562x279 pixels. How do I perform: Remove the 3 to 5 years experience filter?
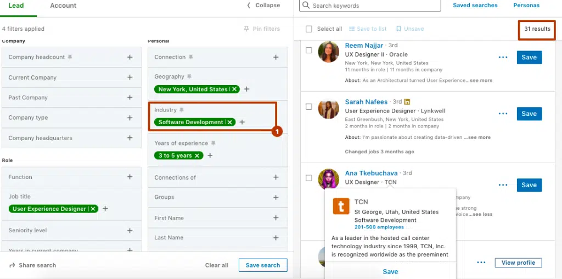point(197,156)
